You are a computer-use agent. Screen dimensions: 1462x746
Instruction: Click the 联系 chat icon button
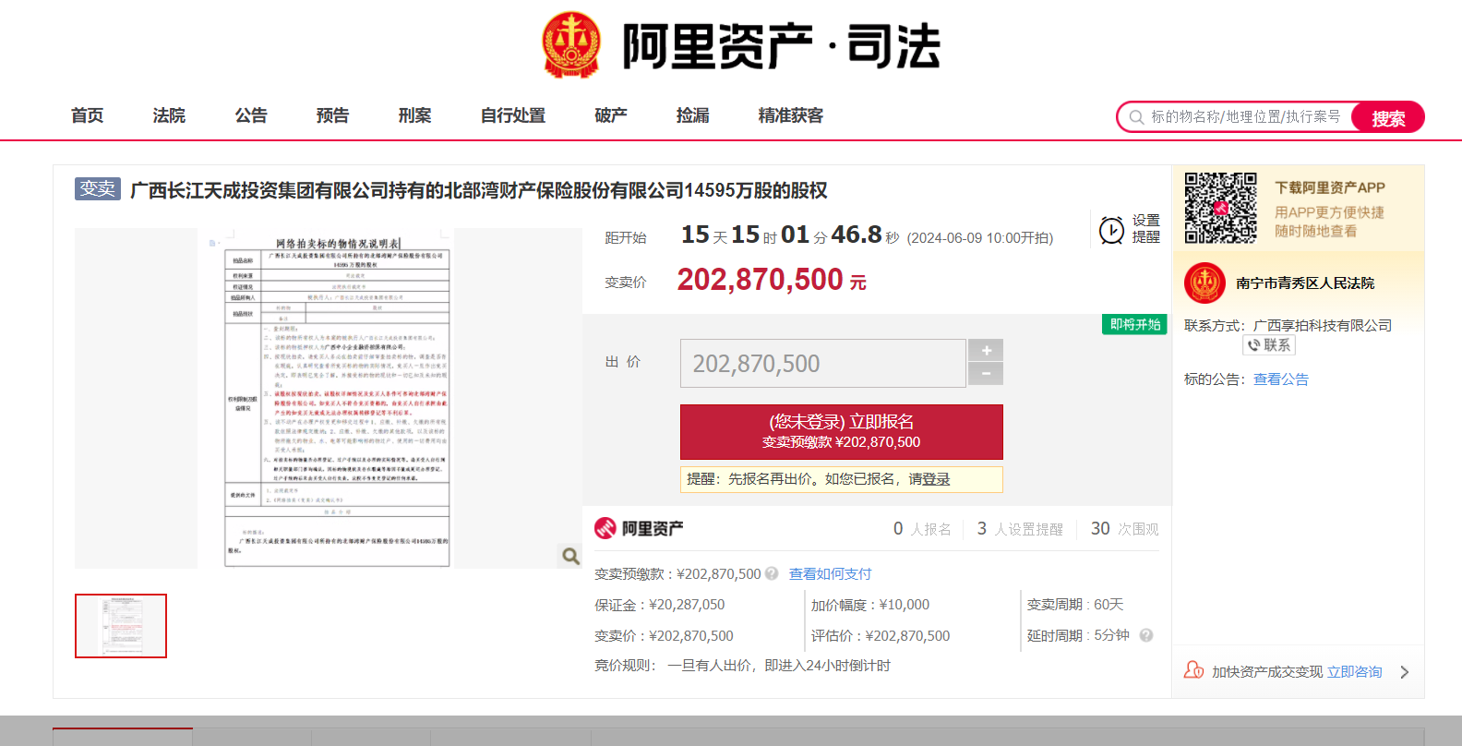click(x=1269, y=345)
